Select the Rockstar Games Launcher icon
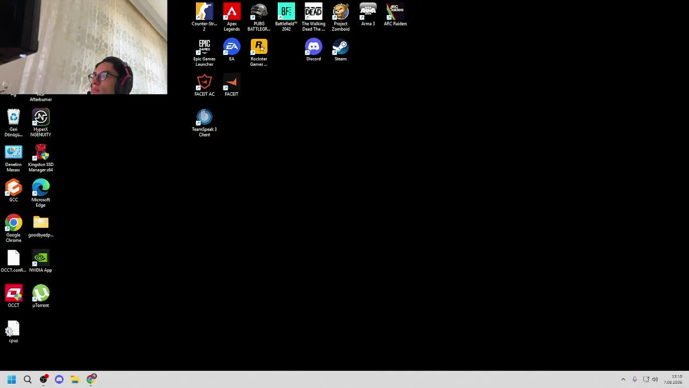Screen dimensions: 689x388 (x=259, y=52)
